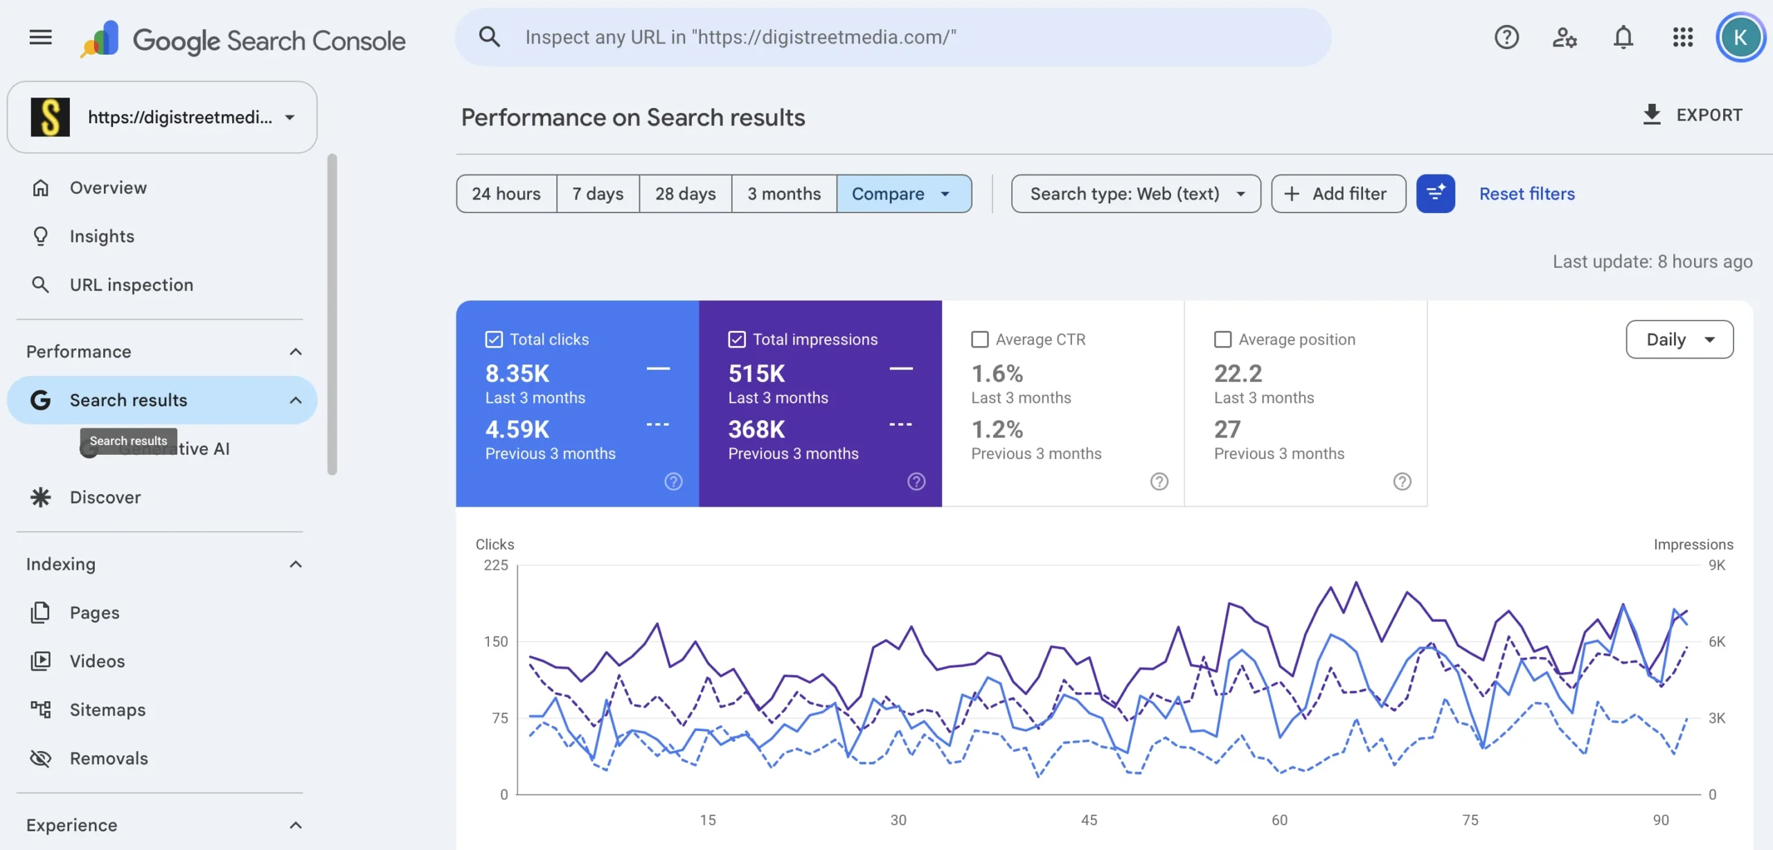Open the K account avatar
The height and width of the screenshot is (850, 1773).
1740,37
